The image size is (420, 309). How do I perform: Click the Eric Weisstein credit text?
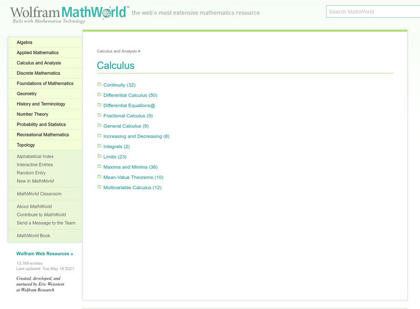(40, 284)
